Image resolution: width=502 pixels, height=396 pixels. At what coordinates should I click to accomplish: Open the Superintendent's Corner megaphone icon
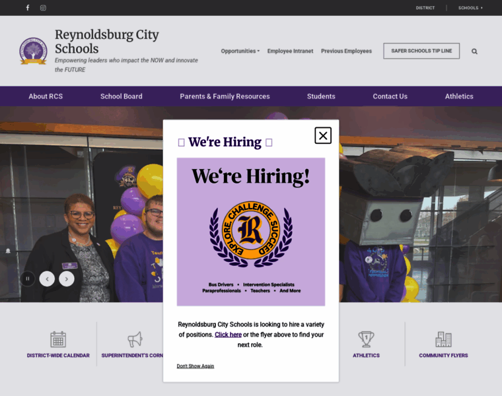point(135,339)
